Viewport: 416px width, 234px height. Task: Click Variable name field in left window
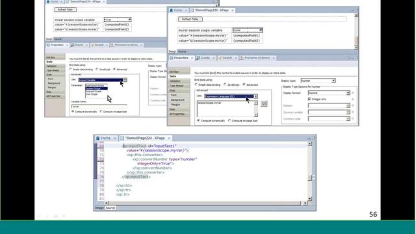point(99,107)
